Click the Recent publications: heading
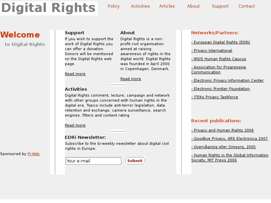Viewport: 271px width, 203px height. pyautogui.click(x=216, y=121)
